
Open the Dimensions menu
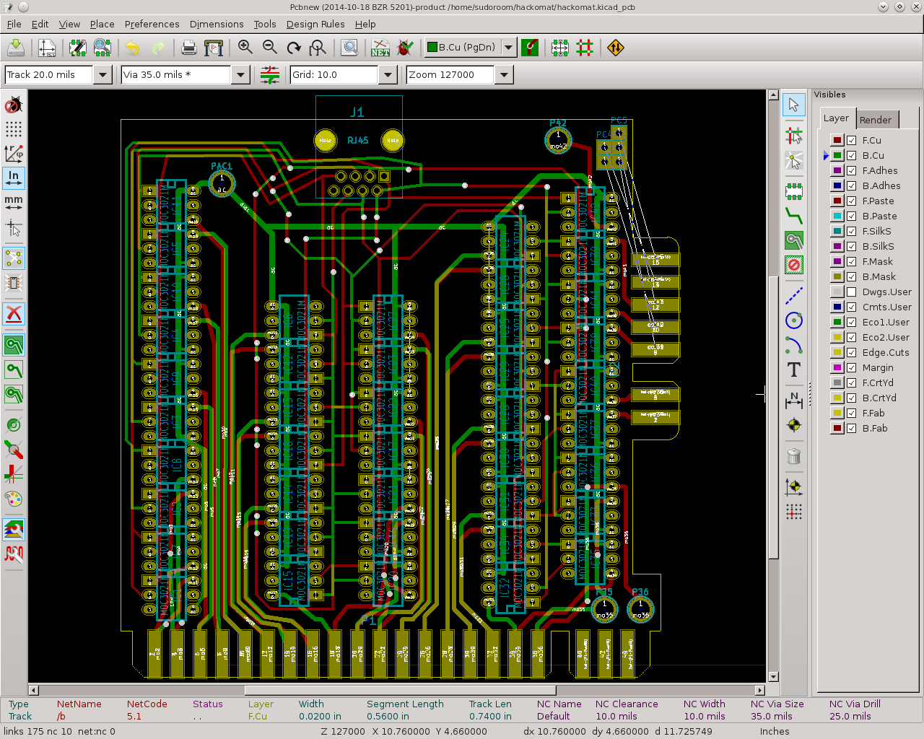217,24
